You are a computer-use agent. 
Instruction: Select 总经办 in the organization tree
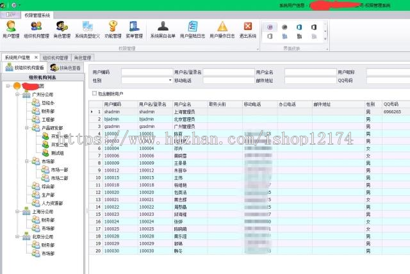click(x=48, y=102)
